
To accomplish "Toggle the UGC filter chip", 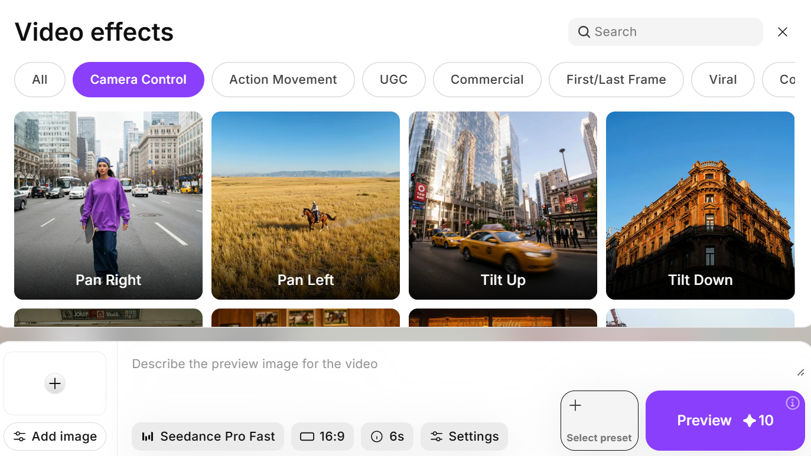I will point(393,79).
